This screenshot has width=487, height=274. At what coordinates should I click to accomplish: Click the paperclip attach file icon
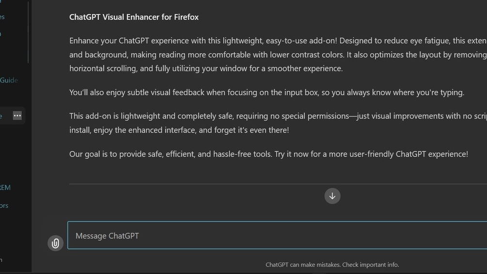(x=55, y=243)
